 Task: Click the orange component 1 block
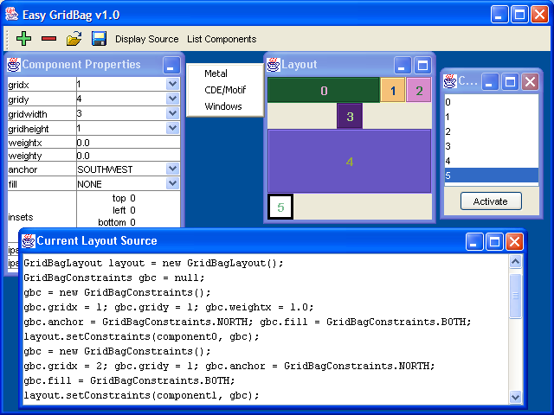393,90
